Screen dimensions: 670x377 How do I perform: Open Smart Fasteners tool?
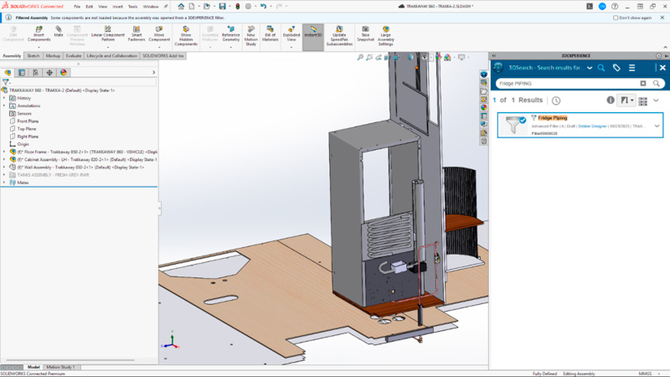(137, 30)
